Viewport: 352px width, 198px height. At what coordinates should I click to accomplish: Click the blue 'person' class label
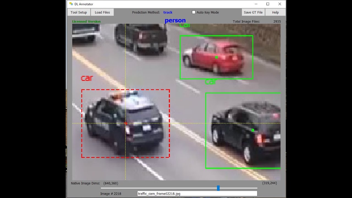pos(175,20)
